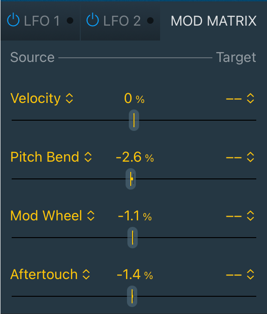Screen dimensions: 267x314
Task: Toggle LFO 1 power icon
Action: [13, 20]
